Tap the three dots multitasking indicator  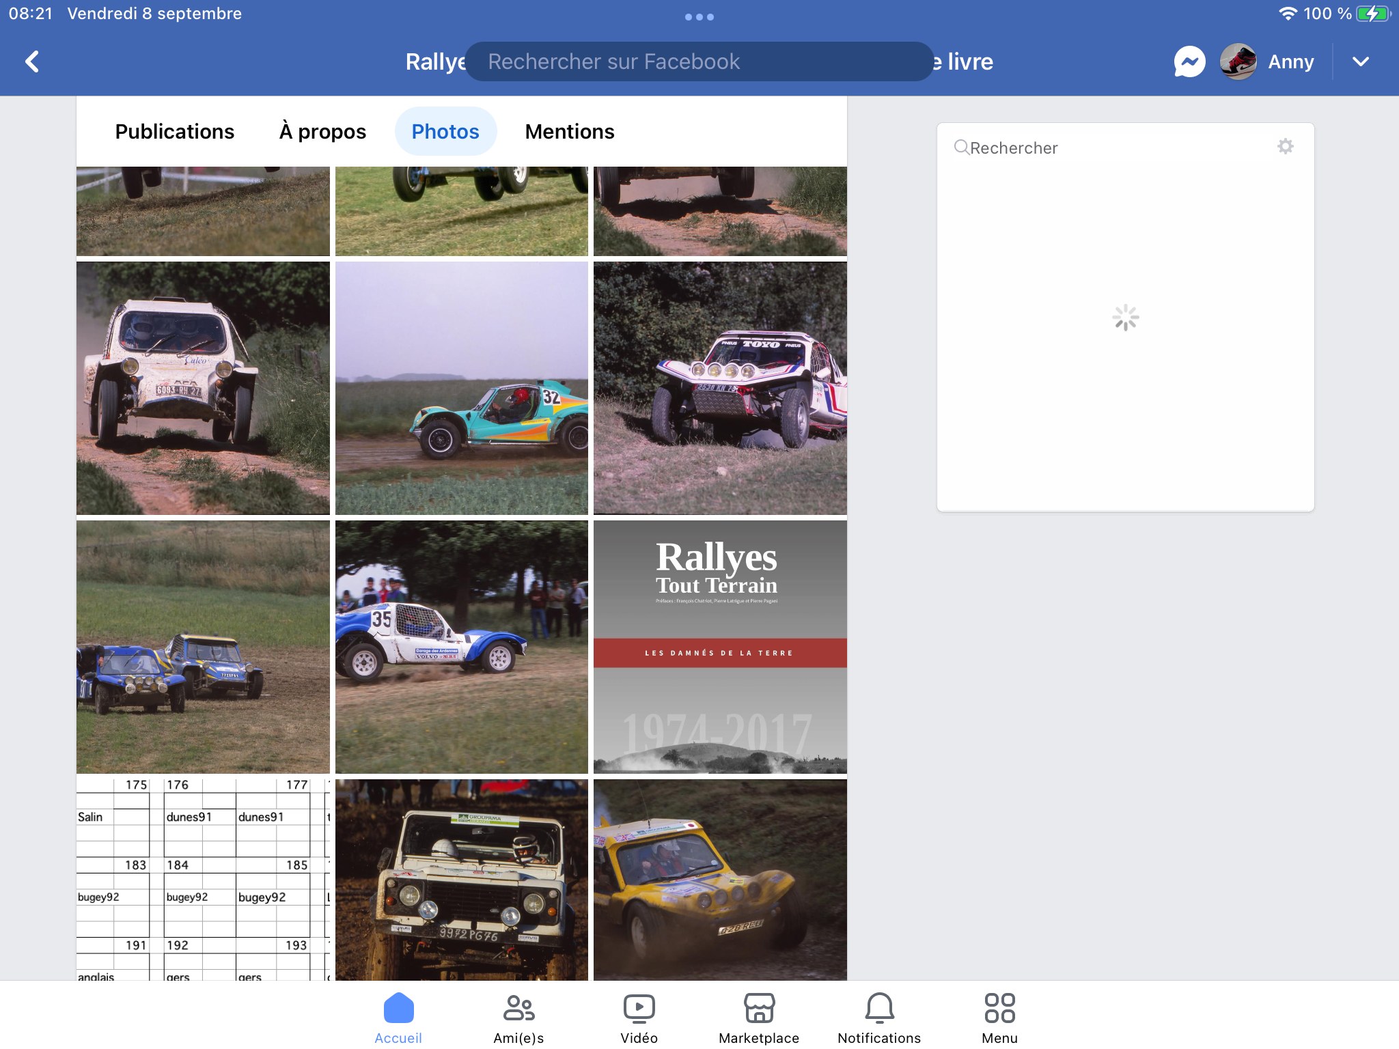[x=699, y=17]
